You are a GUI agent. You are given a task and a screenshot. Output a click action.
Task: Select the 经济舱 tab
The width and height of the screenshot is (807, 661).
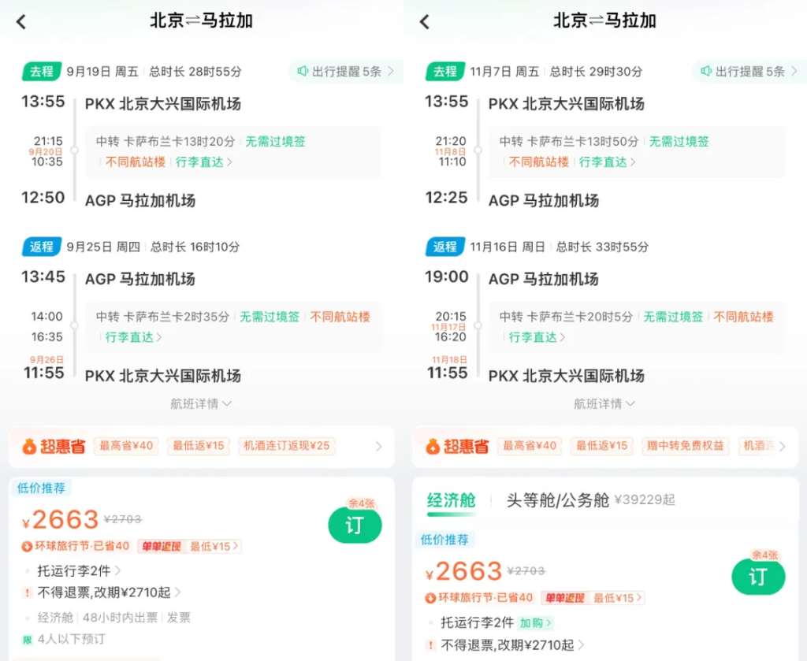point(452,500)
